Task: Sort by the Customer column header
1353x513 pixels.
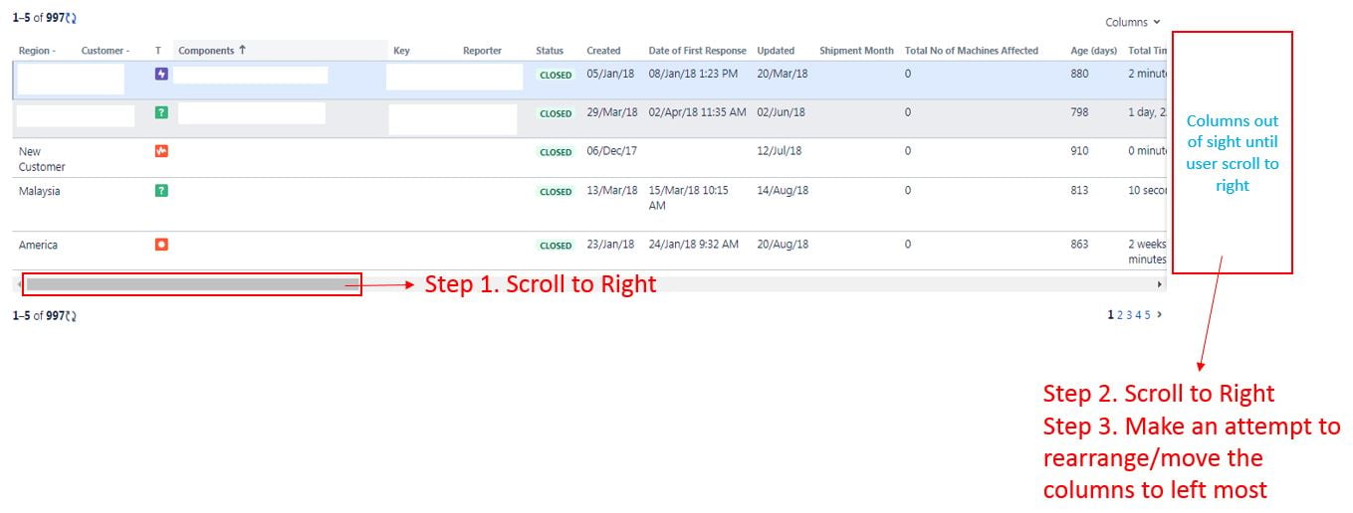Action: (105, 51)
